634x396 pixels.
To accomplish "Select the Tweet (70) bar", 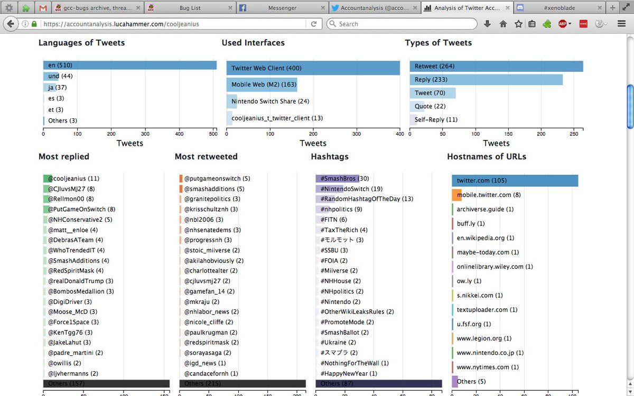I will pyautogui.click(x=433, y=93).
